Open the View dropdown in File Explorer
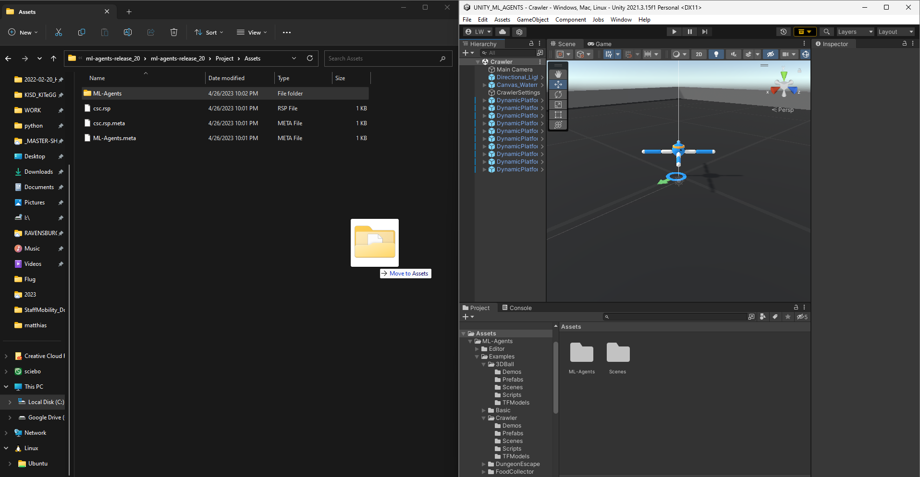The height and width of the screenshot is (477, 920). tap(252, 32)
